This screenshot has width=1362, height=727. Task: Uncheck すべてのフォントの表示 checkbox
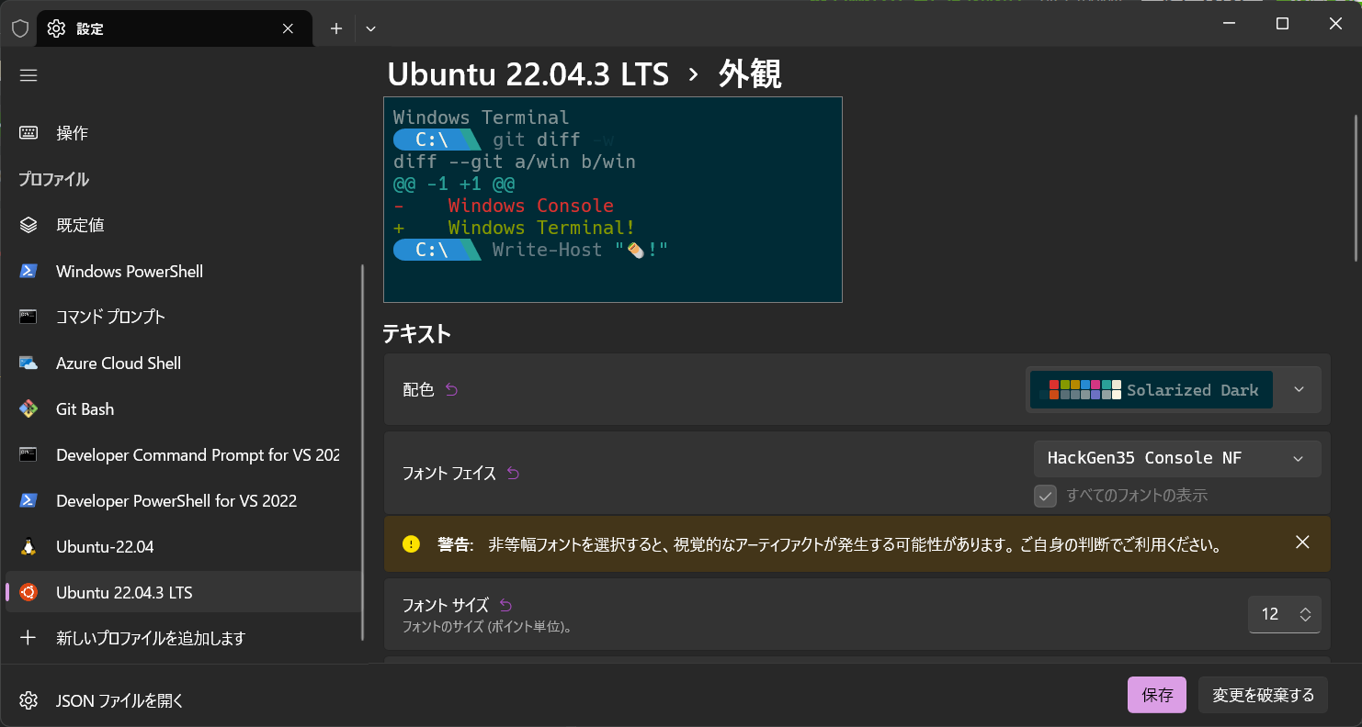(x=1045, y=496)
